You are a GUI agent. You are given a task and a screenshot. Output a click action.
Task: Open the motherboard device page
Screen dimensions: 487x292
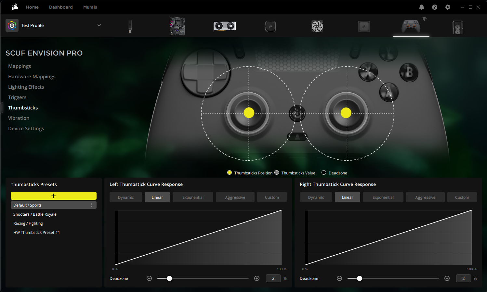tap(178, 26)
